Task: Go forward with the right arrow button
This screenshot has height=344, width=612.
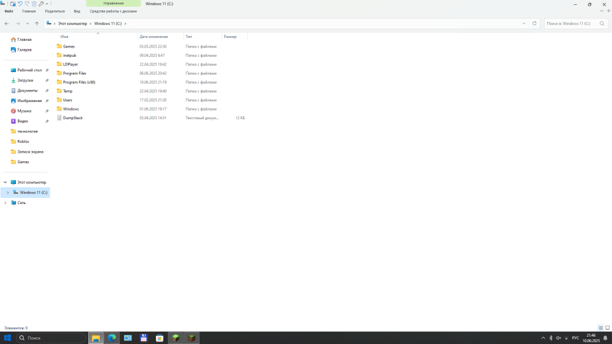Action: (18, 23)
